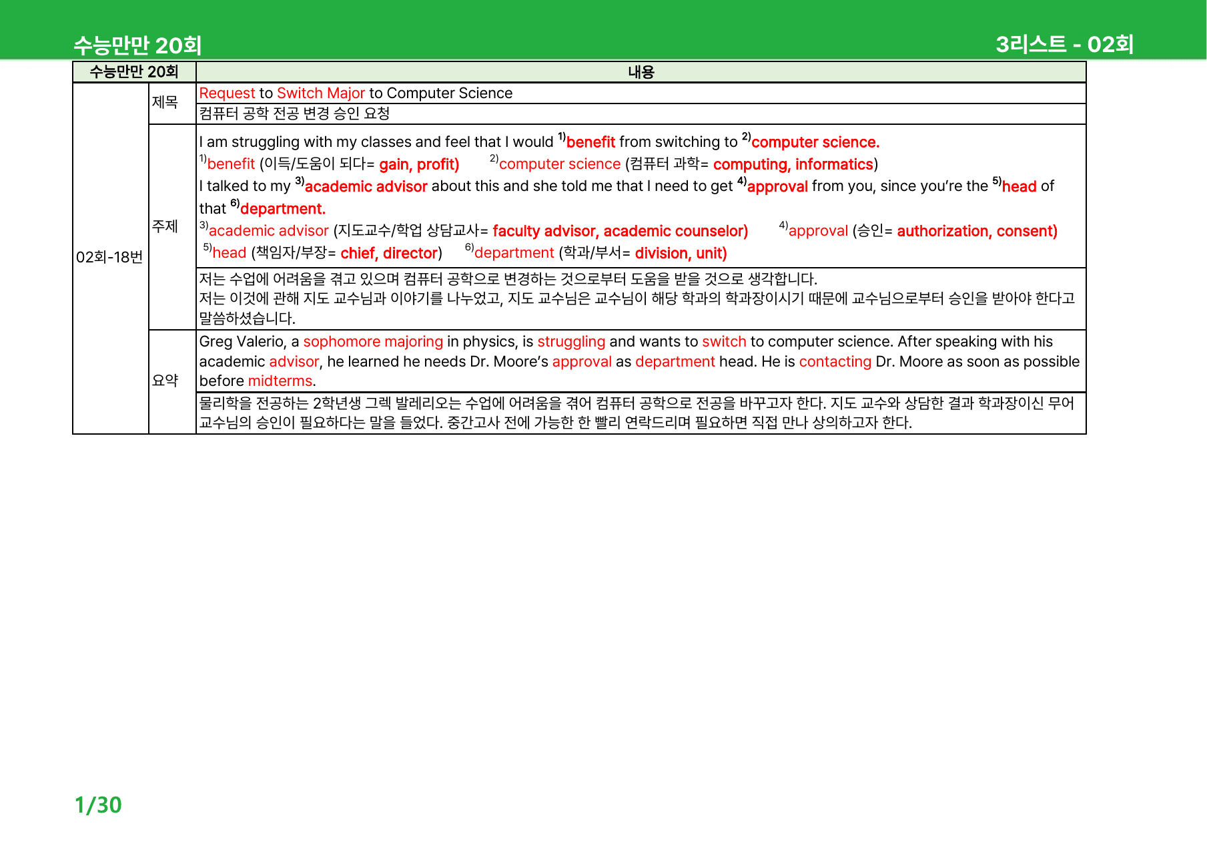Image resolution: width=1207 pixels, height=854 pixels.
Task: Click the synonyms 'computing, informatics'
Action: (x=793, y=165)
